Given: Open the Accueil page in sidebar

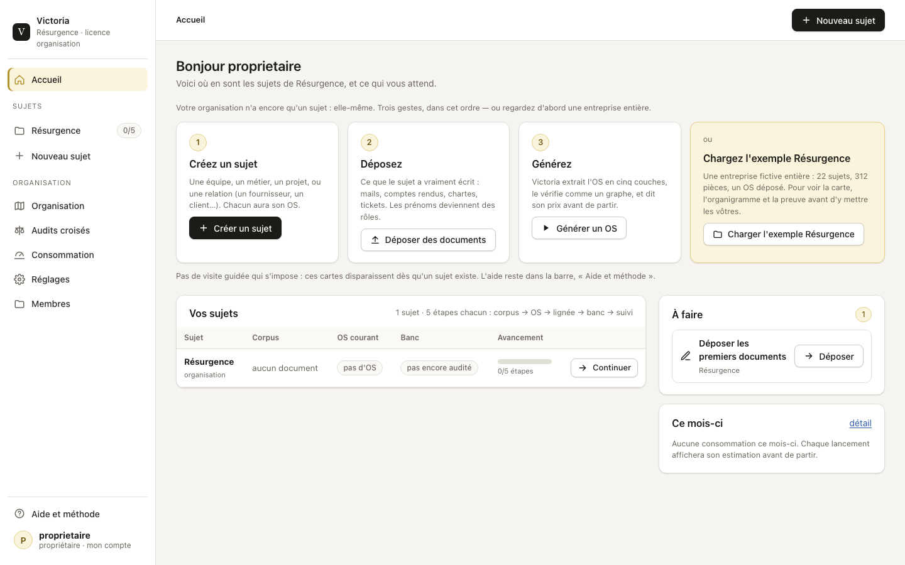Looking at the screenshot, I should (78, 80).
